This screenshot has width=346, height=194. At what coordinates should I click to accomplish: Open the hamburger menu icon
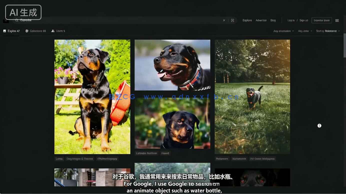coord(337,20)
